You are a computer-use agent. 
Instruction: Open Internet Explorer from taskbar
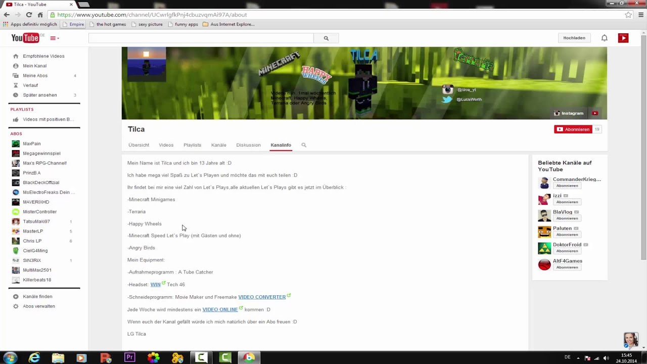(34, 357)
